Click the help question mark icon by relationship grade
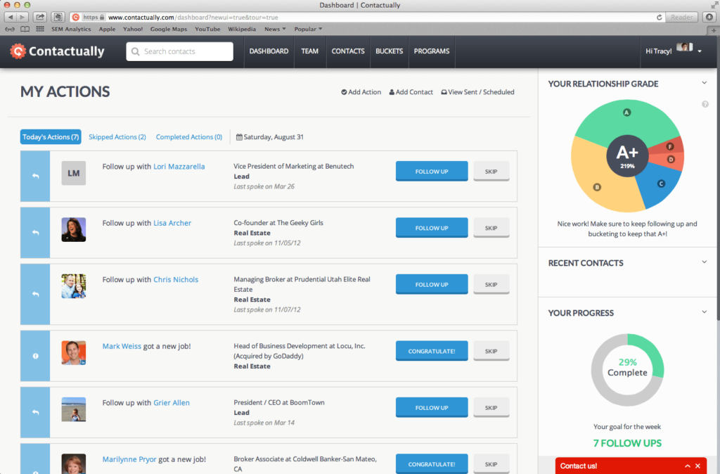The width and height of the screenshot is (720, 474). [705, 104]
